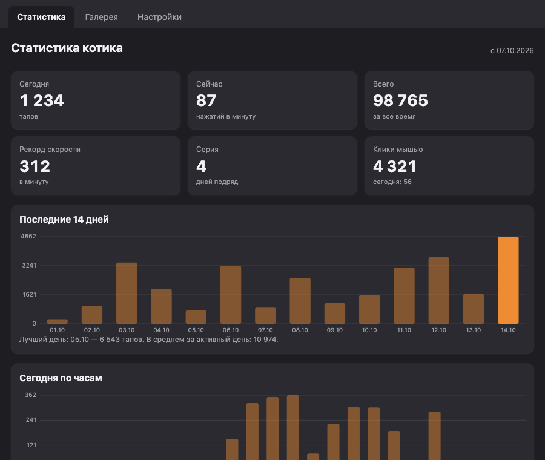Select the Сегодня card showing 1 234 тапов
Screen dimensions: 545x460
(96, 100)
